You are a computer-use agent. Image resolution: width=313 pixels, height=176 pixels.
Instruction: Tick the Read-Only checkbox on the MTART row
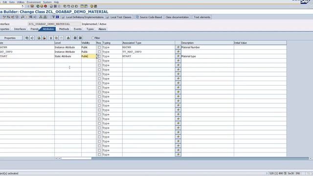99,56
